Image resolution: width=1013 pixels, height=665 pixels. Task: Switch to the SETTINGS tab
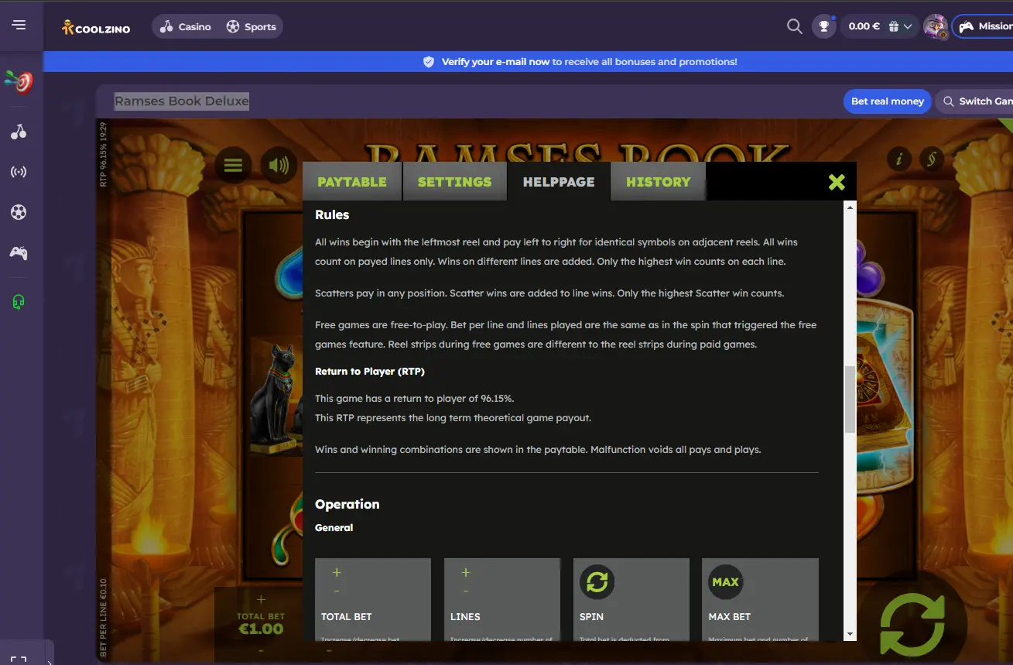tap(454, 182)
